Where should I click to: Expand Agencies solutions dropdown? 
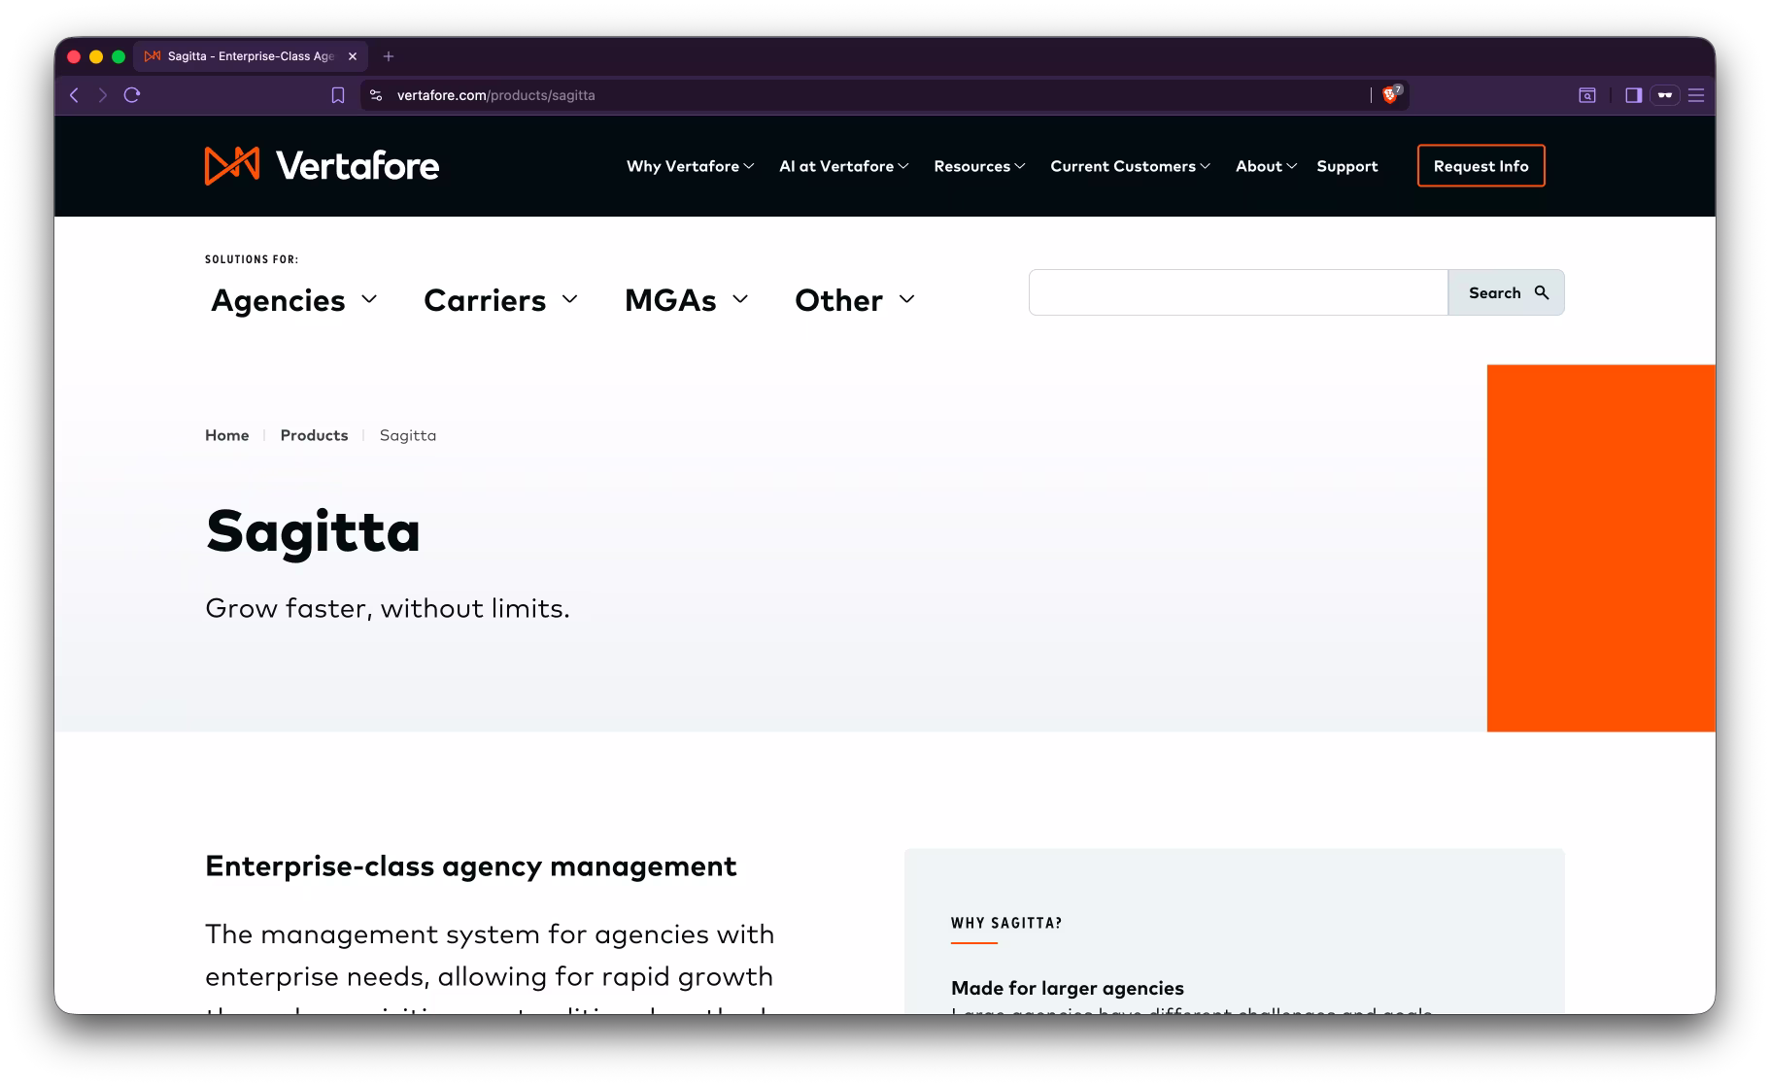pyautogui.click(x=293, y=300)
